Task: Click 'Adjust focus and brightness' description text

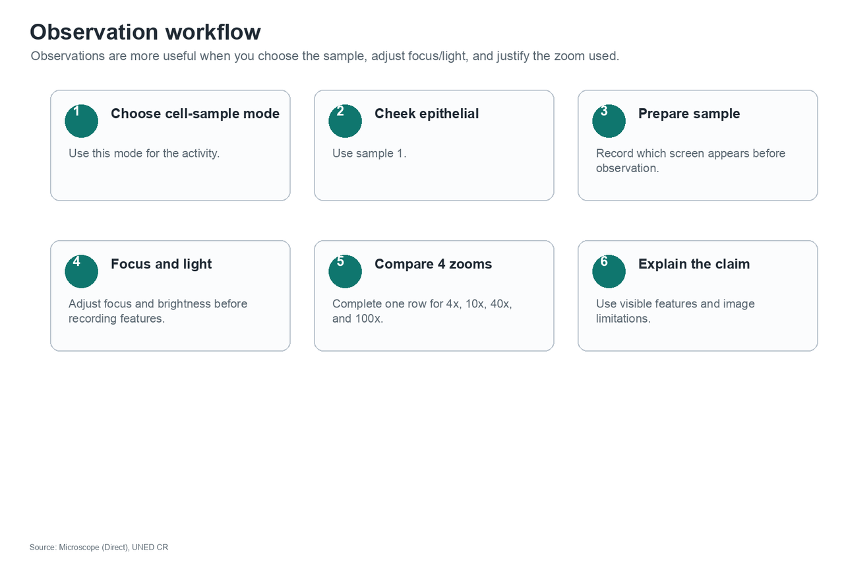Action: pyautogui.click(x=158, y=311)
